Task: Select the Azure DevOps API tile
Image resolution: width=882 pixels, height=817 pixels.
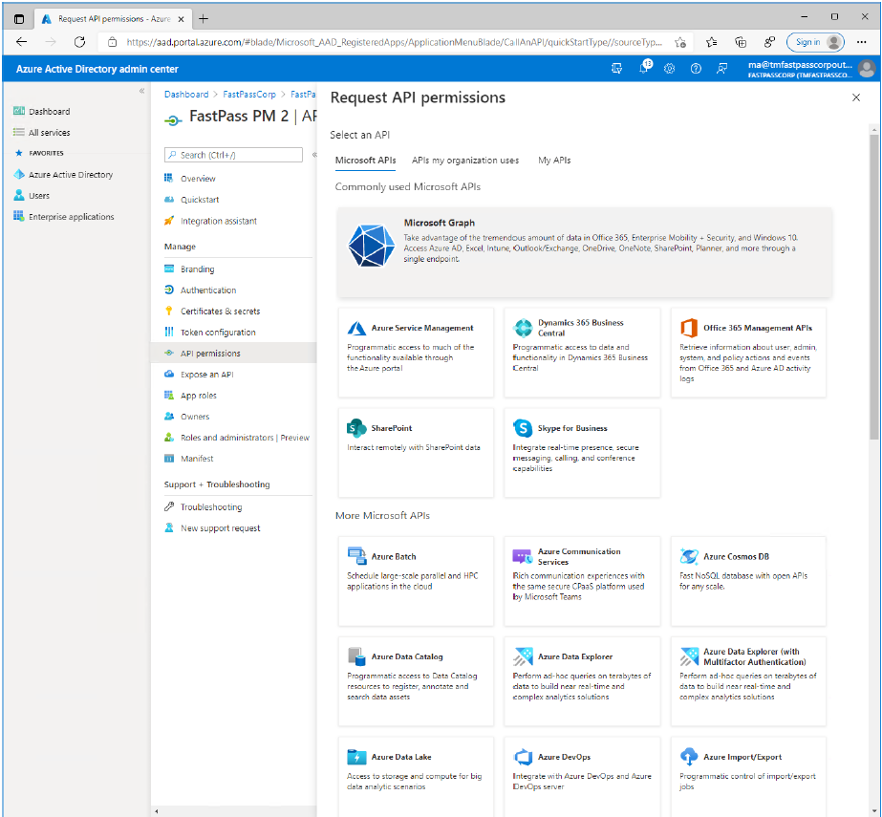Action: point(581,775)
